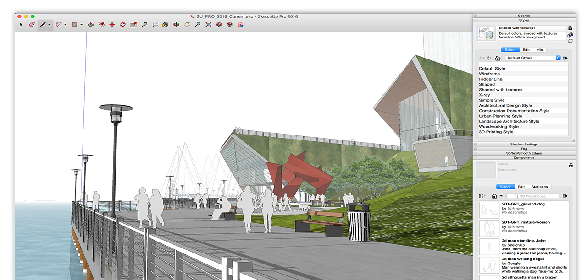Viewport: 587px width, 280px height.
Task: Activate the Line pencil tool
Action: 43,25
